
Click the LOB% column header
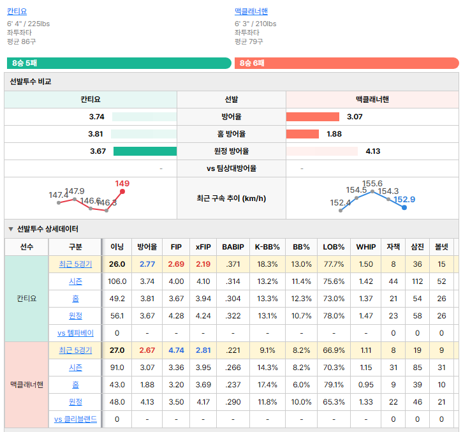(334, 247)
